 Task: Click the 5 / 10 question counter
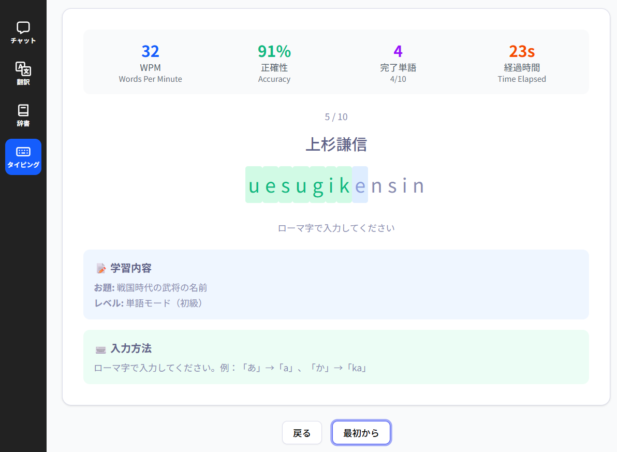336,117
